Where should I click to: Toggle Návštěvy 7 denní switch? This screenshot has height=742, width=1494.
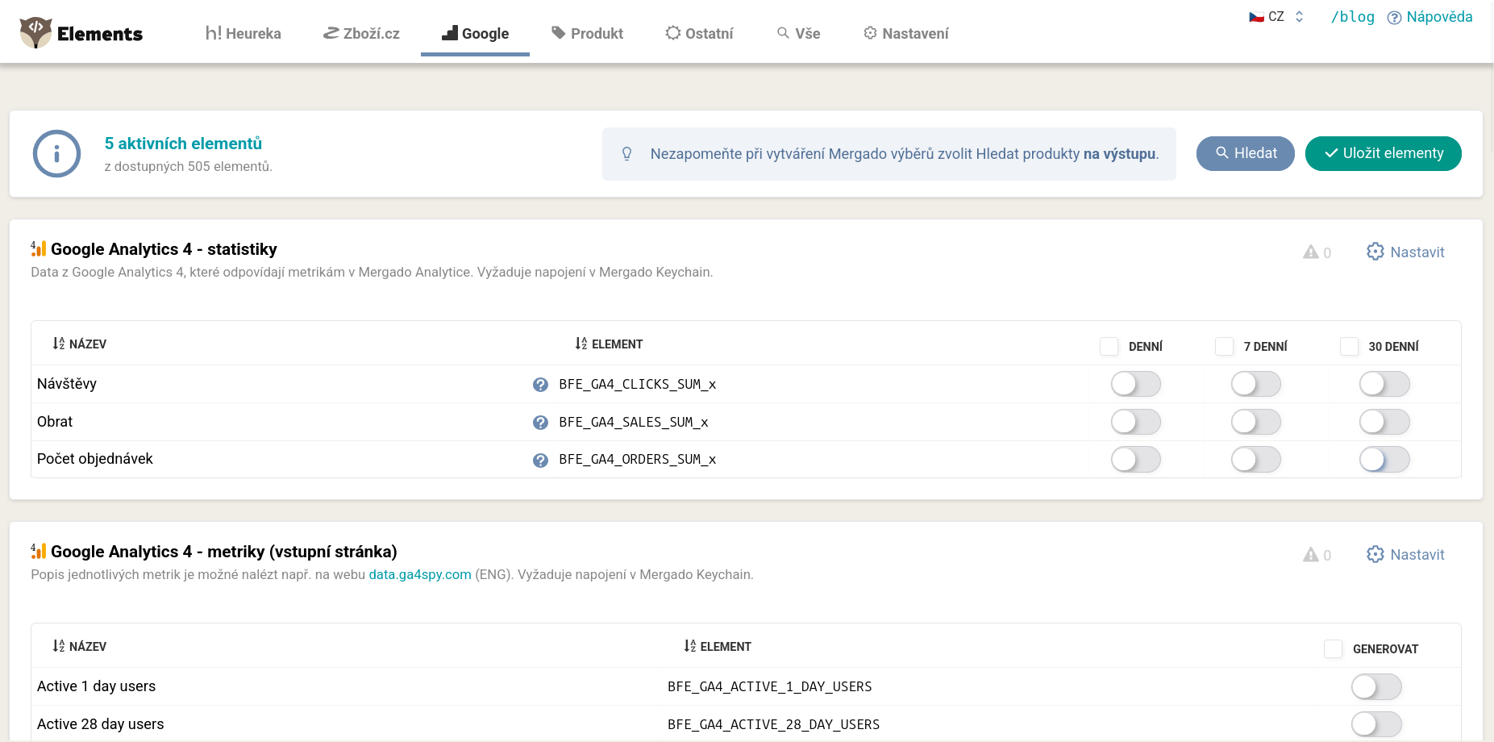tap(1255, 384)
